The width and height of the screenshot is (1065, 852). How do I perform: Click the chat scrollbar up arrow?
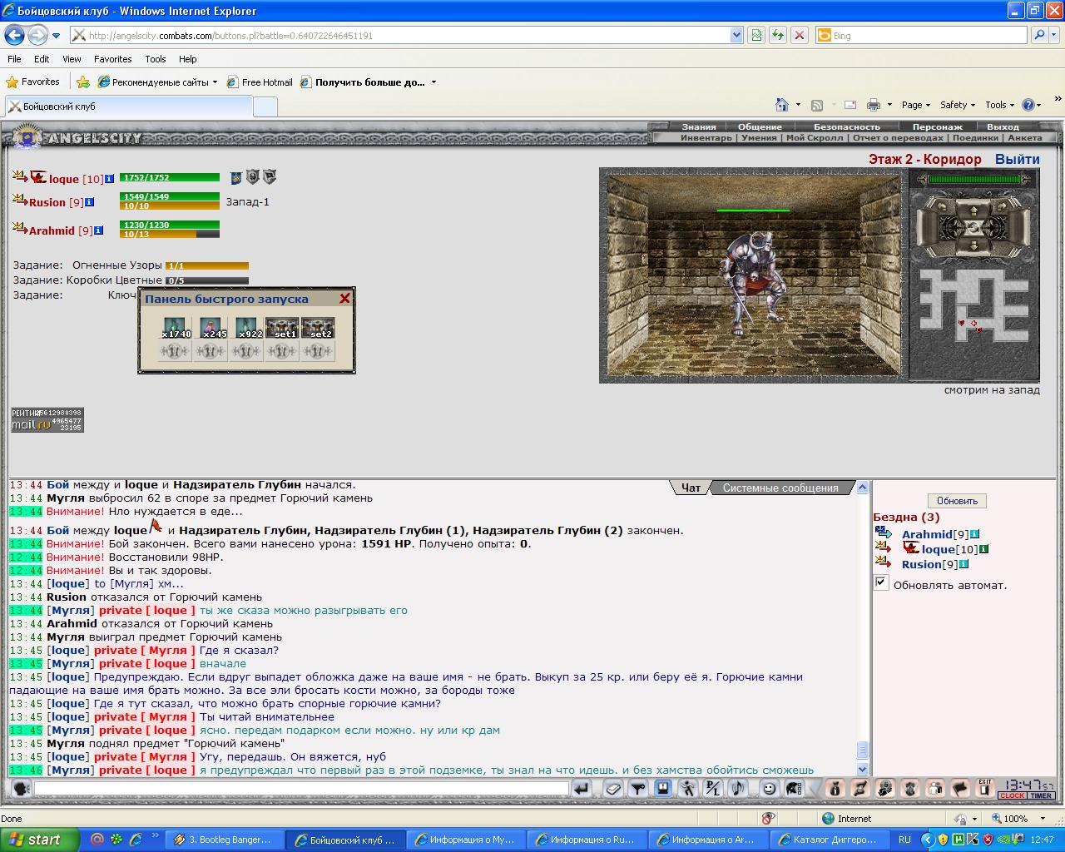tap(863, 488)
